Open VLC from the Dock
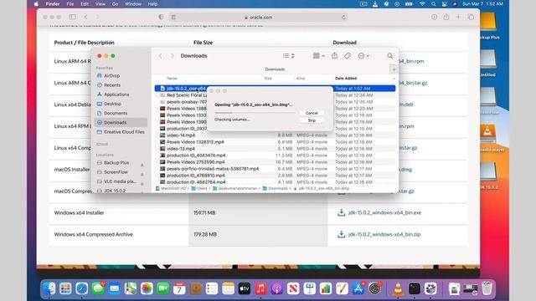Image resolution: width=536 pixels, height=301 pixels. point(398,288)
